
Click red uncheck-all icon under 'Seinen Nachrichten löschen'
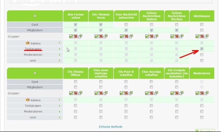(177, 36)
